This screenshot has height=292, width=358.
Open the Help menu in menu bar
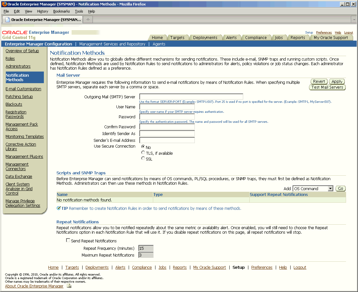(92, 11)
